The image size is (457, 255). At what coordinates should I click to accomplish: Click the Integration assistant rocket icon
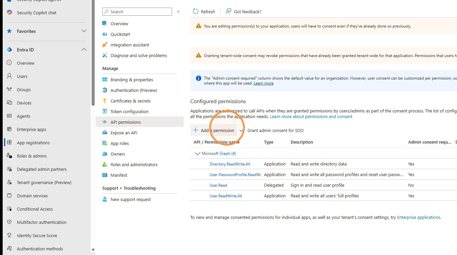[x=105, y=45]
